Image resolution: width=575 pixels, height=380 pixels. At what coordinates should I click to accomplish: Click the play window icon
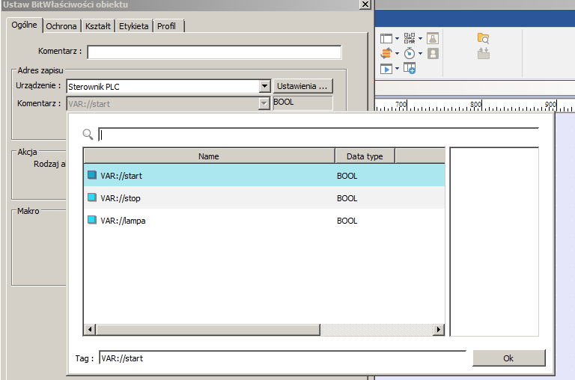386,69
